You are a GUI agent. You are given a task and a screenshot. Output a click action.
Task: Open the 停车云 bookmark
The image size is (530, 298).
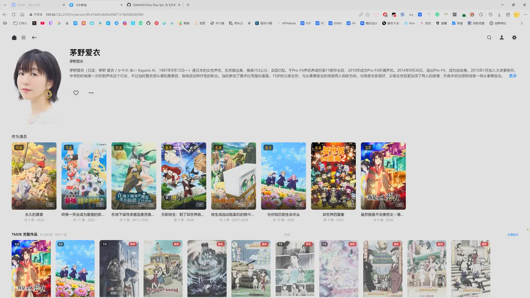pos(236,23)
